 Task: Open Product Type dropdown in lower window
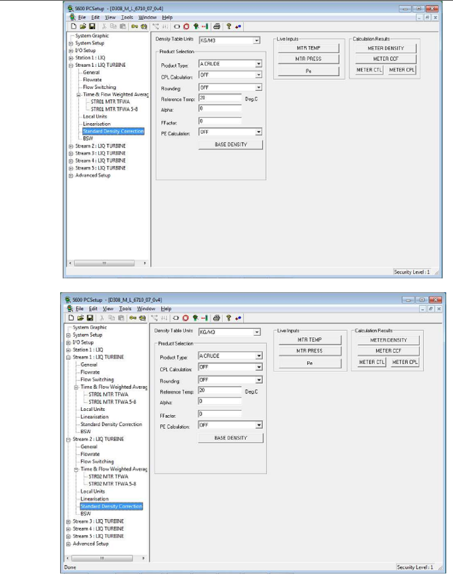[x=259, y=356]
